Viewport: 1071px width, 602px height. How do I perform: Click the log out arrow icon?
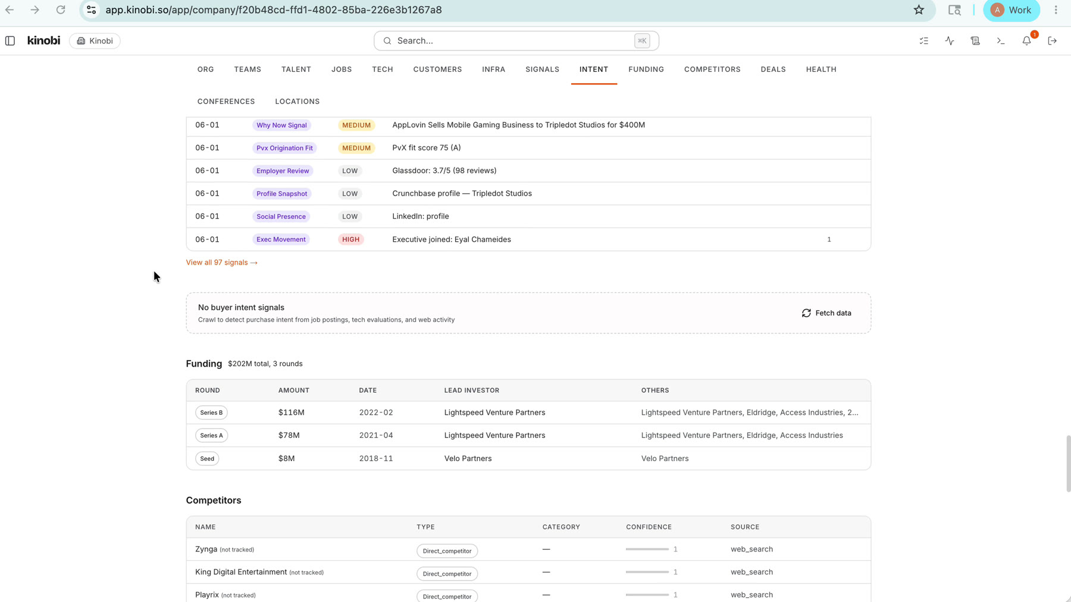coord(1053,41)
